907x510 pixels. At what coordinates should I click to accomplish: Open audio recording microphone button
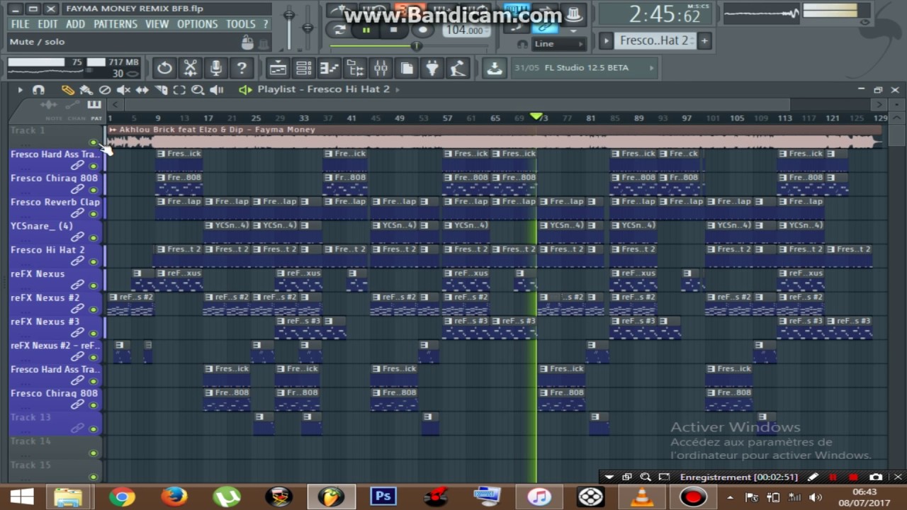click(215, 68)
